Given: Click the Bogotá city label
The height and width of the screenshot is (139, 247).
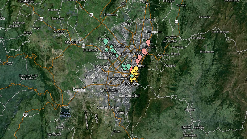Looking at the screenshot, I should (x=132, y=84).
